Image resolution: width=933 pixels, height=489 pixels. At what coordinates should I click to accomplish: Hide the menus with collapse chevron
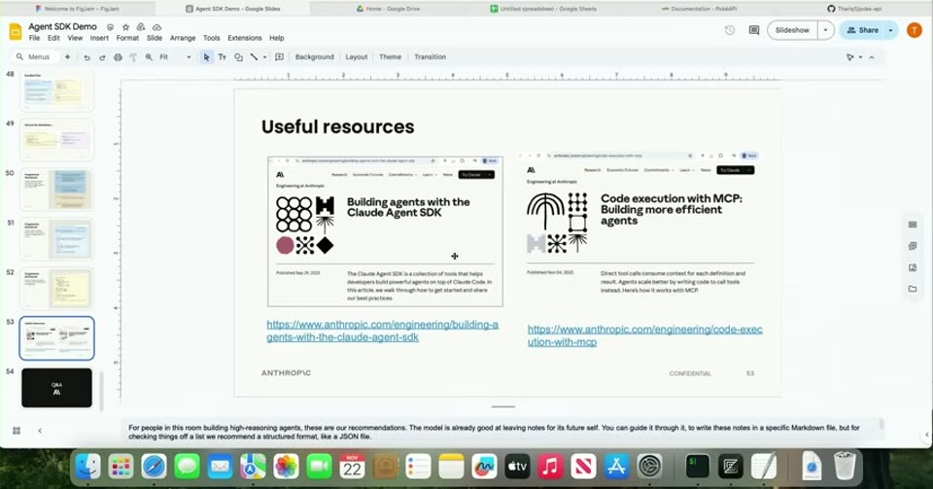coord(872,57)
